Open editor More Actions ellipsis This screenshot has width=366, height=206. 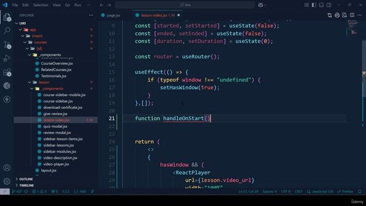coord(360,15)
